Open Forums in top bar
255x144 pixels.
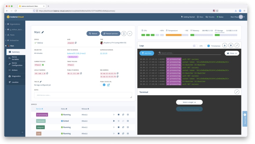[x=210, y=17]
